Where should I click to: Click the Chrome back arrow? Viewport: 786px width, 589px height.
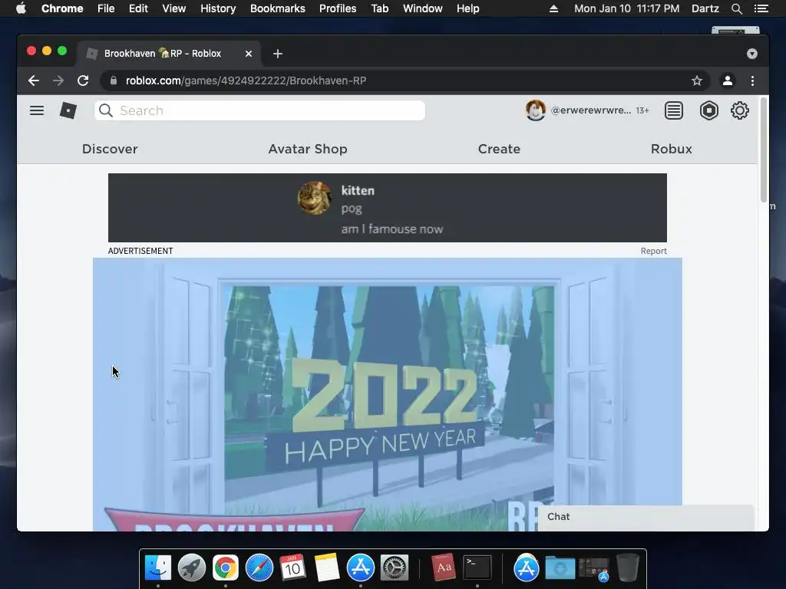[34, 81]
